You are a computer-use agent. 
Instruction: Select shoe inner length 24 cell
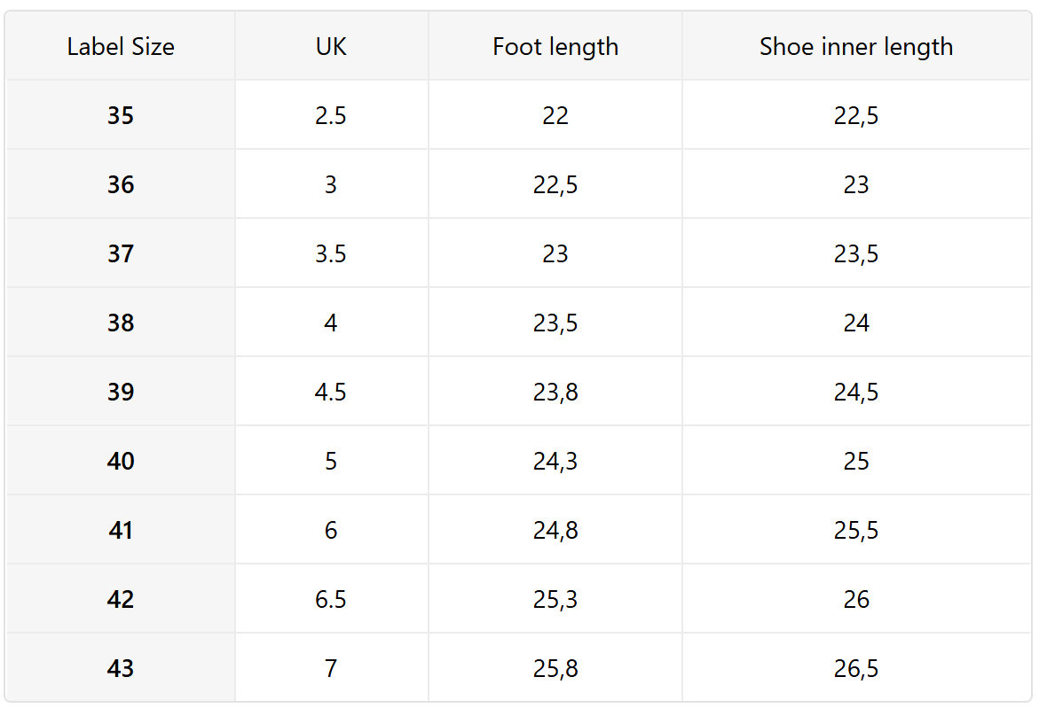pyautogui.click(x=856, y=323)
